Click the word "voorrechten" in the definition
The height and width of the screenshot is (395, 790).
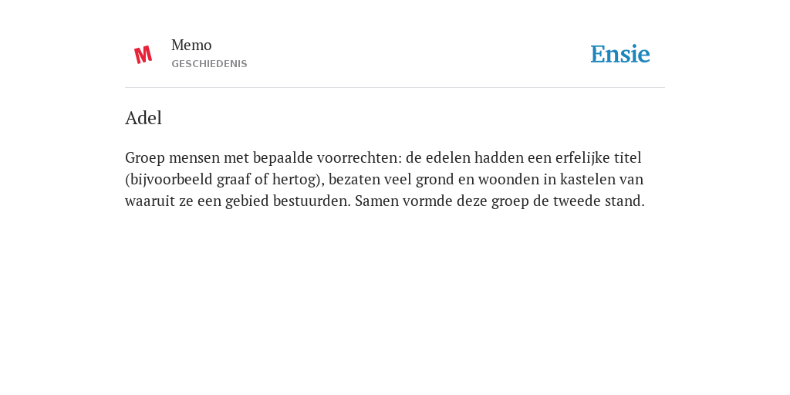coord(357,158)
